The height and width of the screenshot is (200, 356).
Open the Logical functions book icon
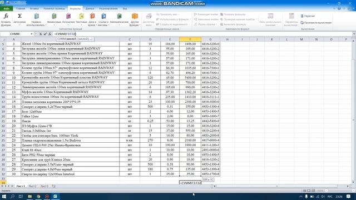tap(68, 16)
